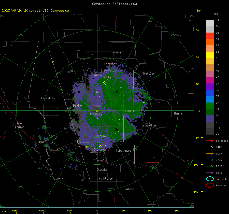Click the Sundre town label
Image resolution: width=229 pixels, height=214 pixels.
(77, 106)
